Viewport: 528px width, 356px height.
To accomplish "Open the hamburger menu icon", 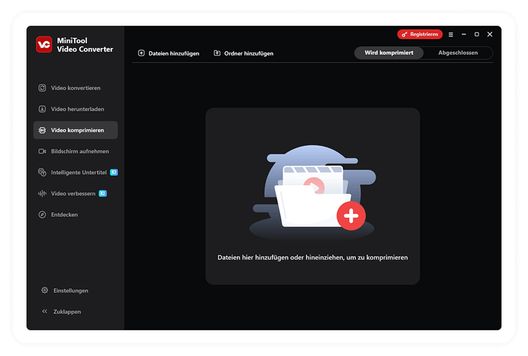I will [451, 34].
